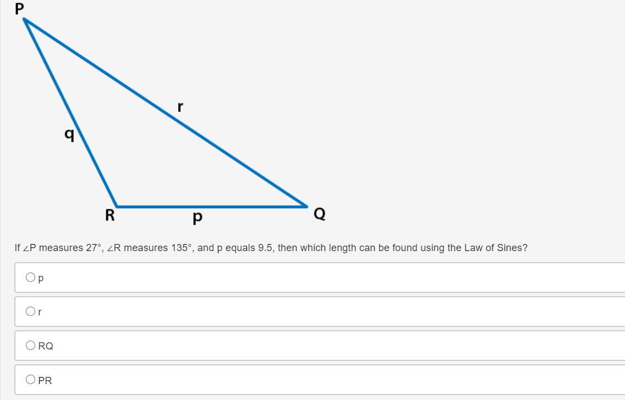Click the triangle side PQ
Screen dimensions: 625x400
(165, 112)
